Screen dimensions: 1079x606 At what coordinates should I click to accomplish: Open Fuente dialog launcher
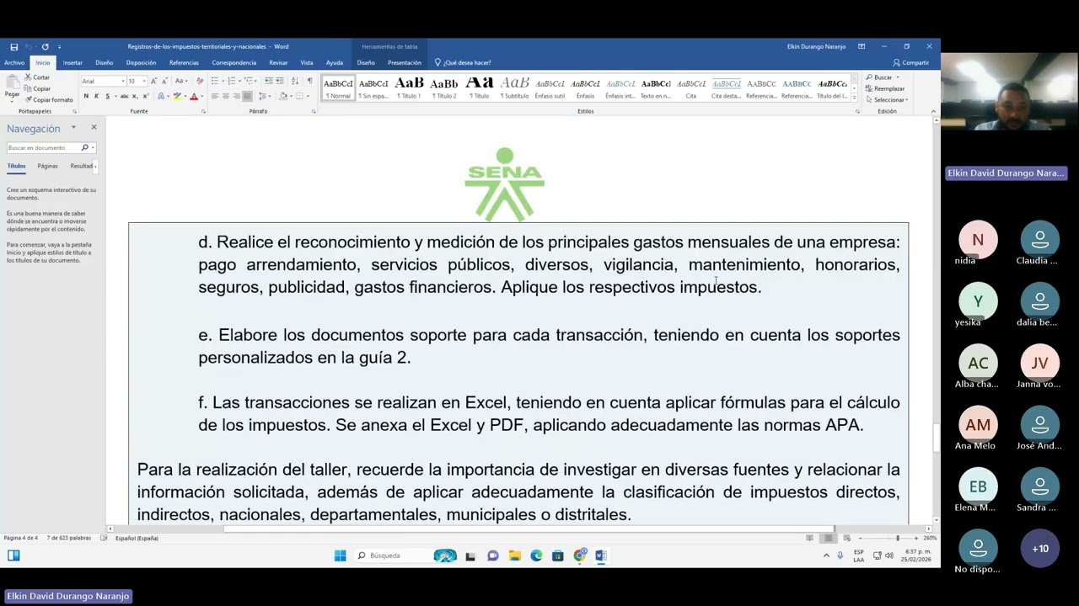(203, 111)
